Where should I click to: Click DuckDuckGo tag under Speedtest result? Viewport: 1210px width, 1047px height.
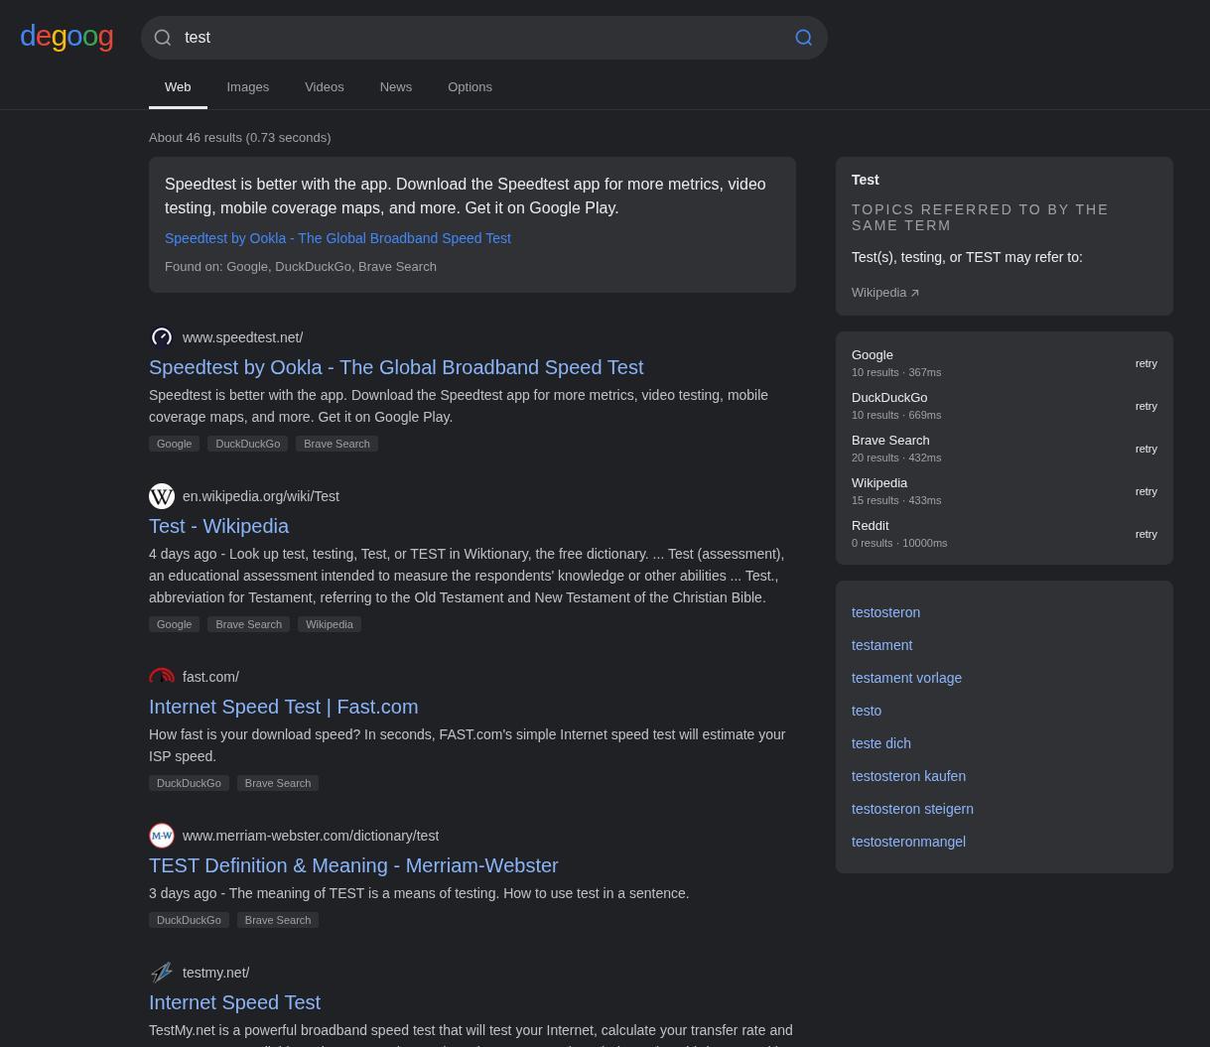pos(248,444)
